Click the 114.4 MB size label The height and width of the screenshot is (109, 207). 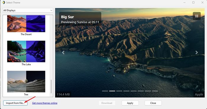63,94
